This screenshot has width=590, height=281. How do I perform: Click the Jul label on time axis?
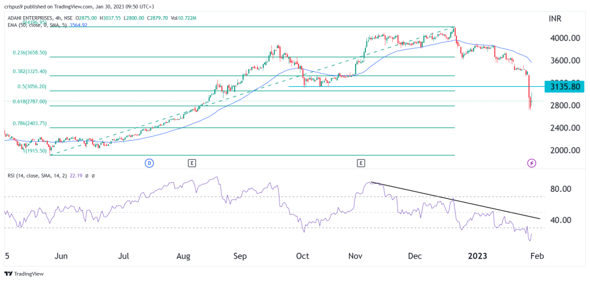pos(124,256)
